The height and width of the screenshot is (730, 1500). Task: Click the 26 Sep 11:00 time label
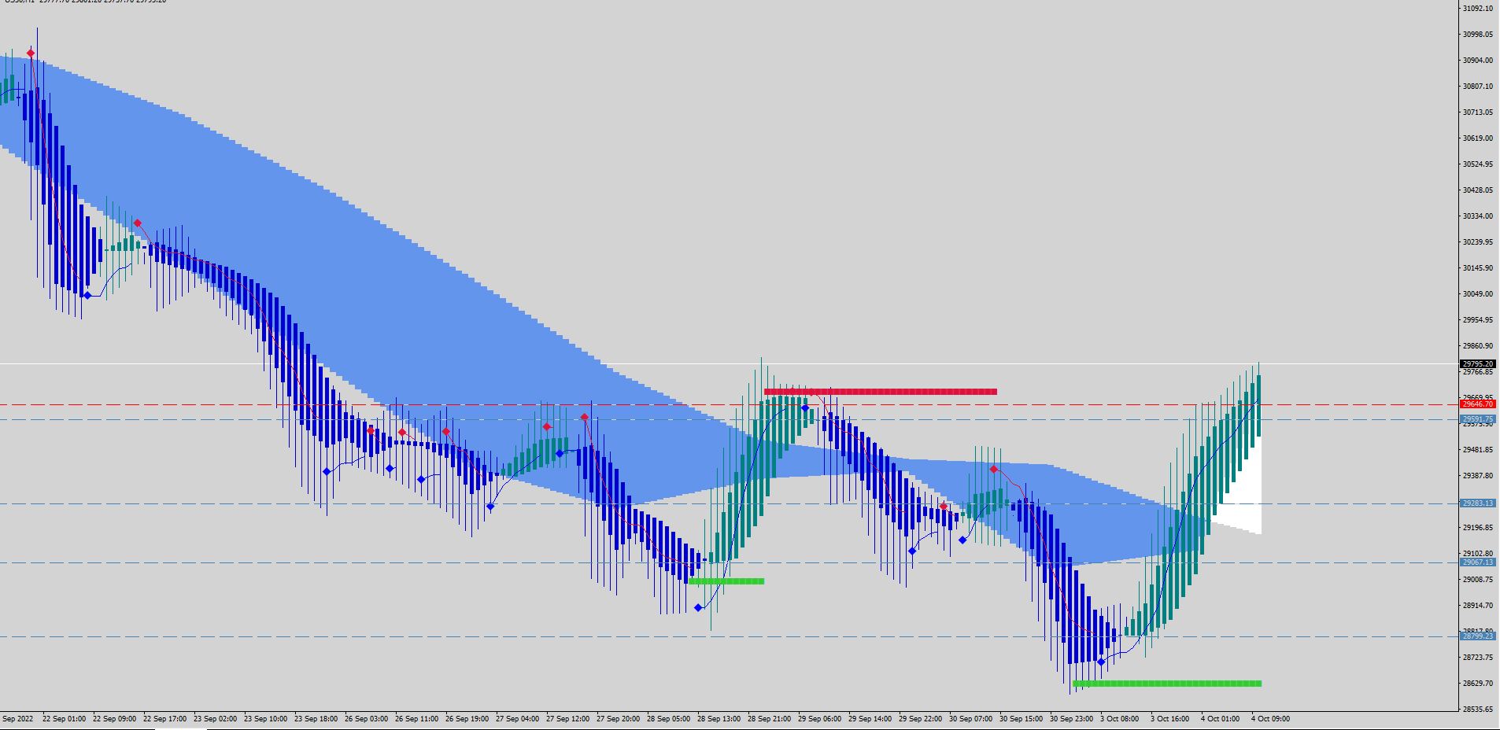(x=416, y=719)
